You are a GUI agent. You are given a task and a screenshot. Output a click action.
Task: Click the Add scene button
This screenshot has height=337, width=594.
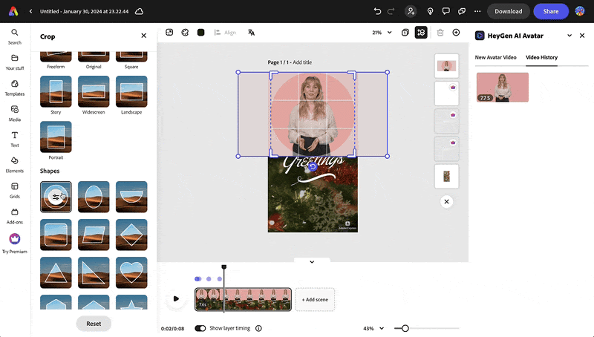click(x=315, y=299)
